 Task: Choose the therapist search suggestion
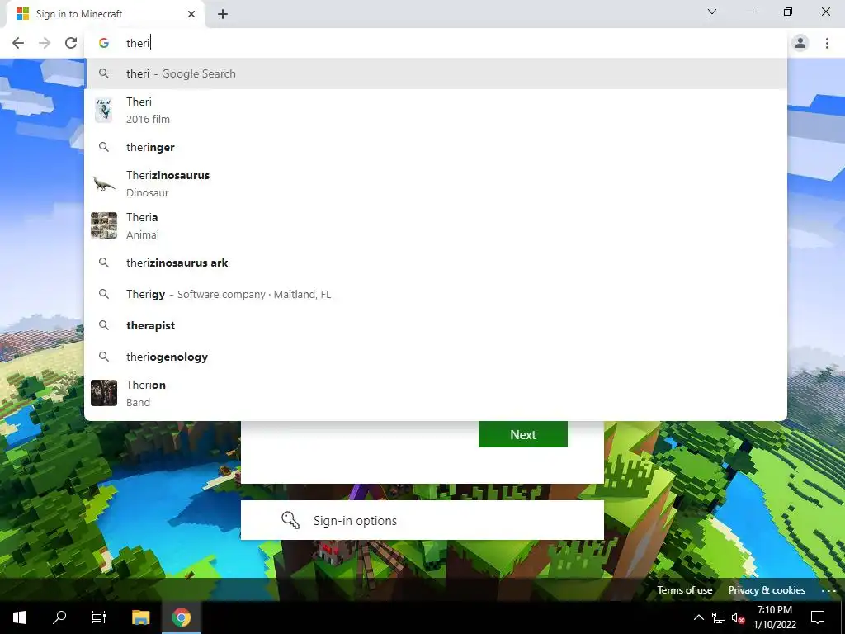[x=436, y=325]
